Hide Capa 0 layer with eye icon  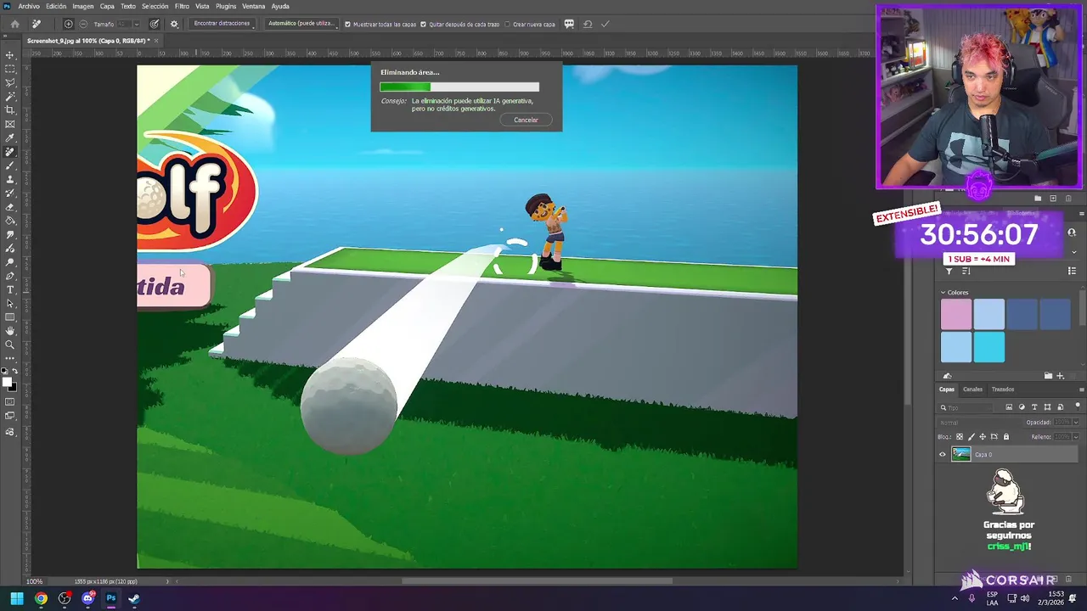click(942, 454)
